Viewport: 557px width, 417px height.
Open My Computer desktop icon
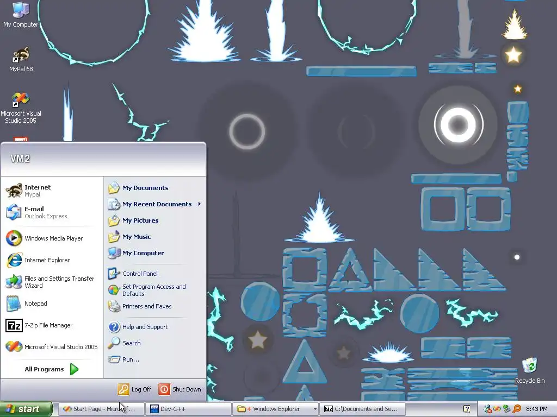tap(21, 14)
